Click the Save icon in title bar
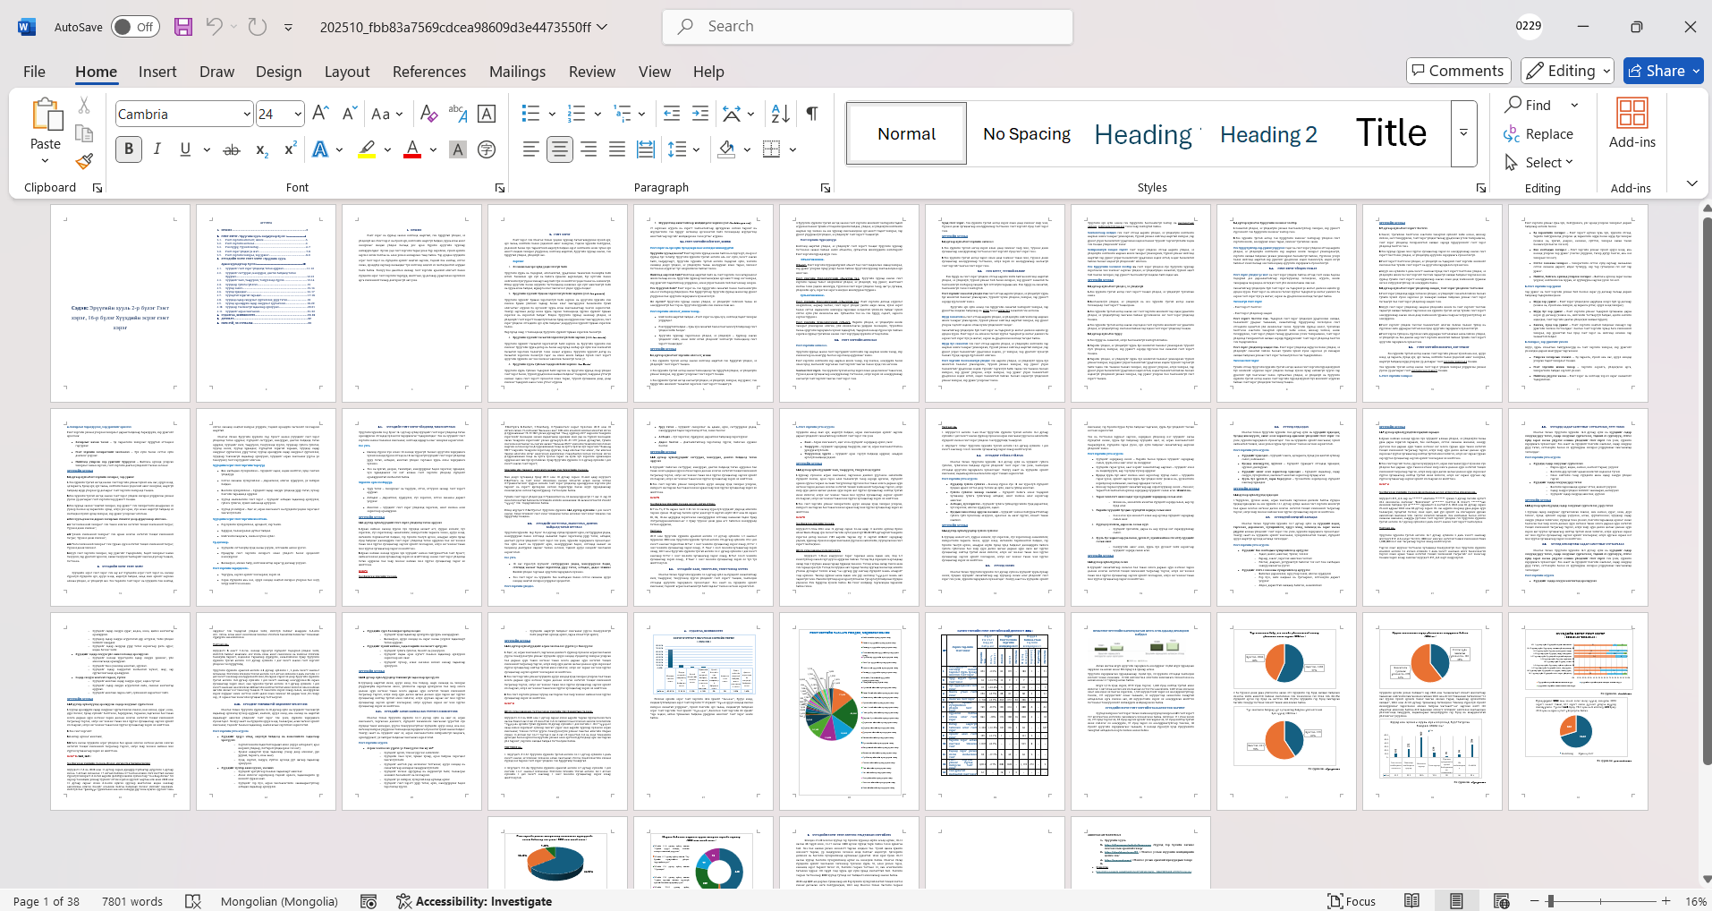The image size is (1712, 911). coord(183,27)
